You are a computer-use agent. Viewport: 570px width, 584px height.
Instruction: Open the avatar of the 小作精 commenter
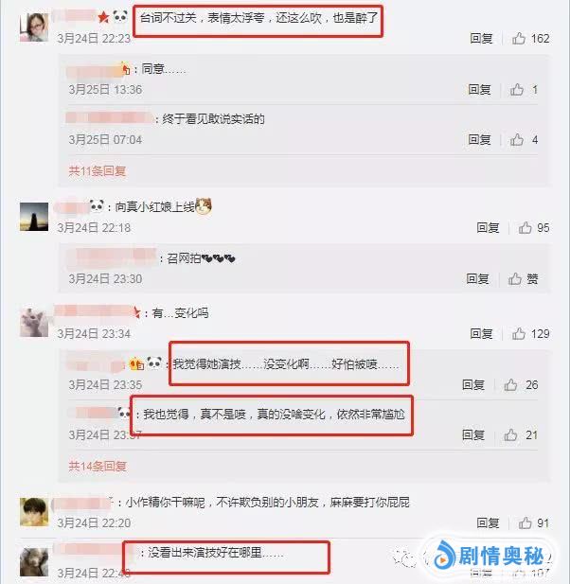[34, 512]
